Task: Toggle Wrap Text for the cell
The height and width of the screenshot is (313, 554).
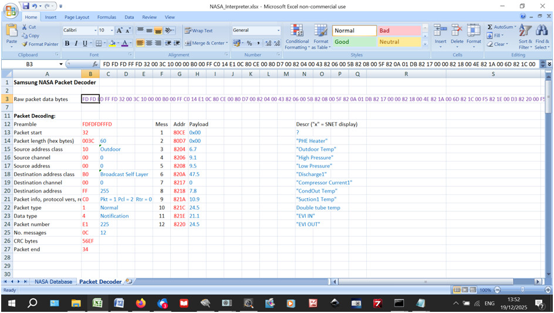Action: coord(198,31)
